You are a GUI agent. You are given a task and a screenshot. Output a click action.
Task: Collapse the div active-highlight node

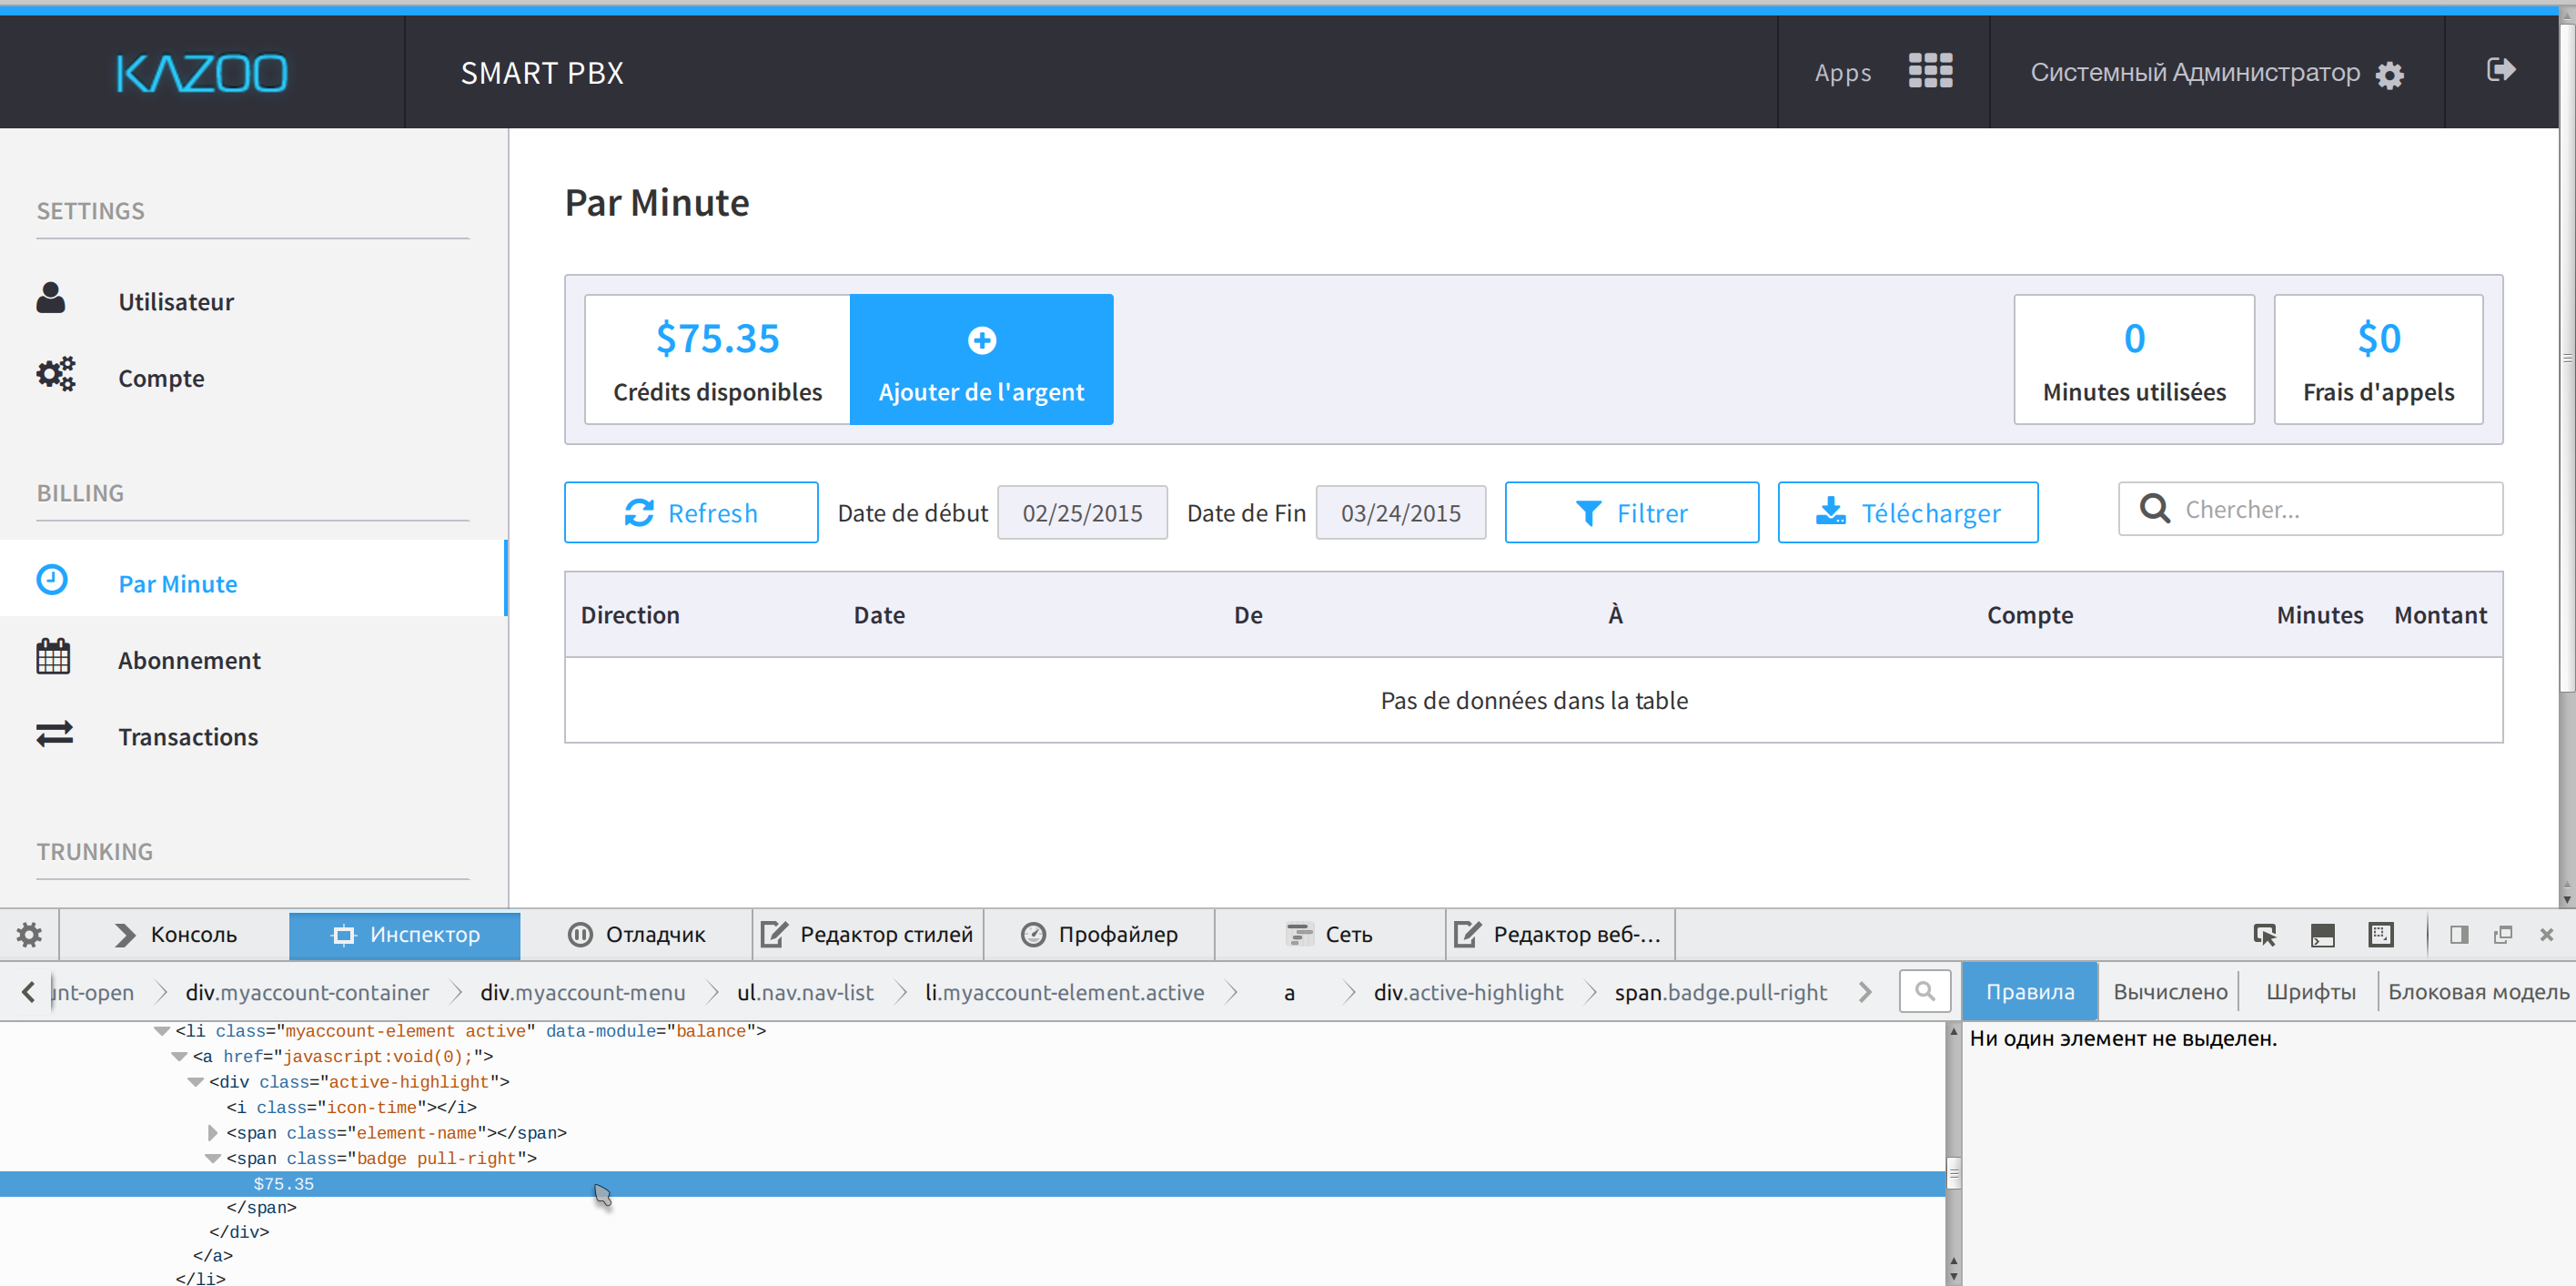[x=195, y=1082]
